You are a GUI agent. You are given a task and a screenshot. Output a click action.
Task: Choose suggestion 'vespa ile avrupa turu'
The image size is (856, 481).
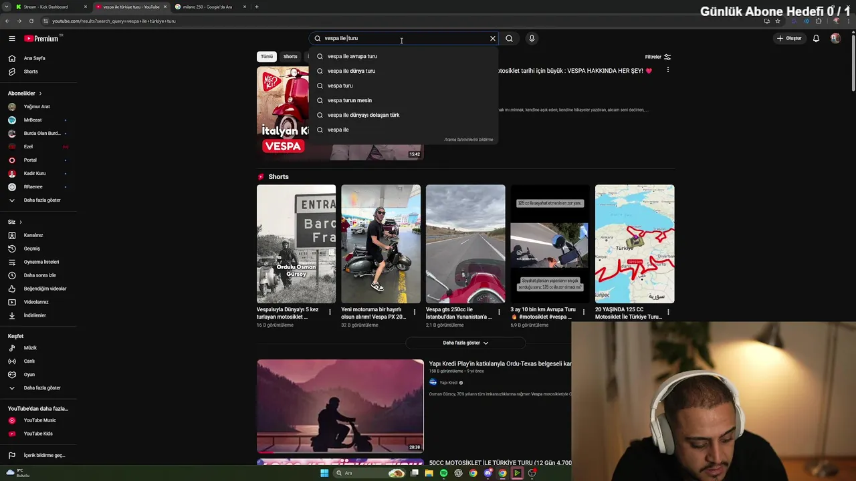pos(403,56)
